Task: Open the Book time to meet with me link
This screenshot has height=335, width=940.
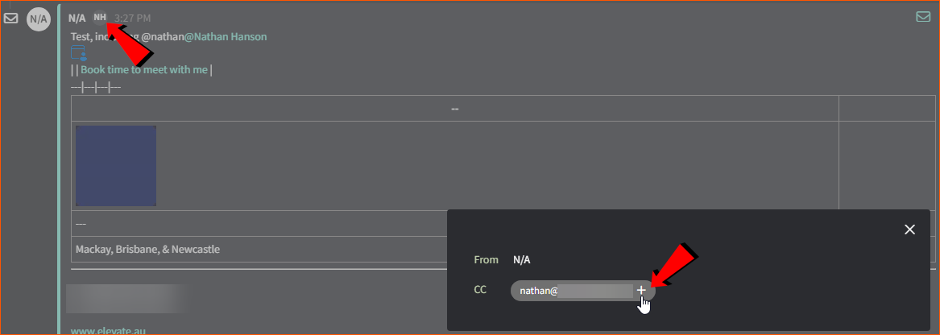Action: (144, 69)
